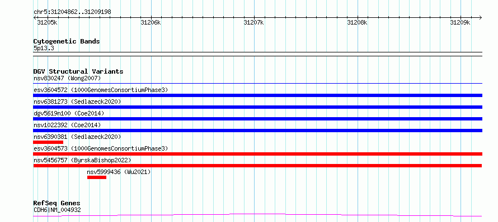
Task: Click the 31209k ruler mark
Action: 461,23
